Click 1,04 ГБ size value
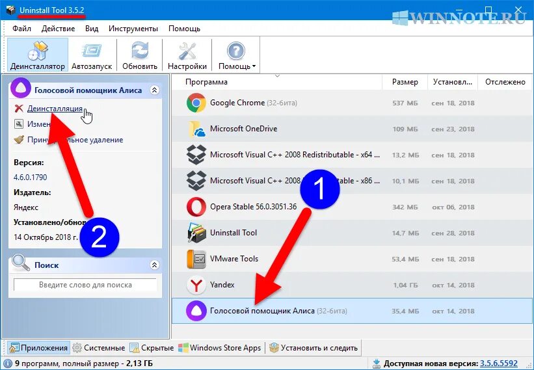The width and height of the screenshot is (534, 370). tap(405, 285)
